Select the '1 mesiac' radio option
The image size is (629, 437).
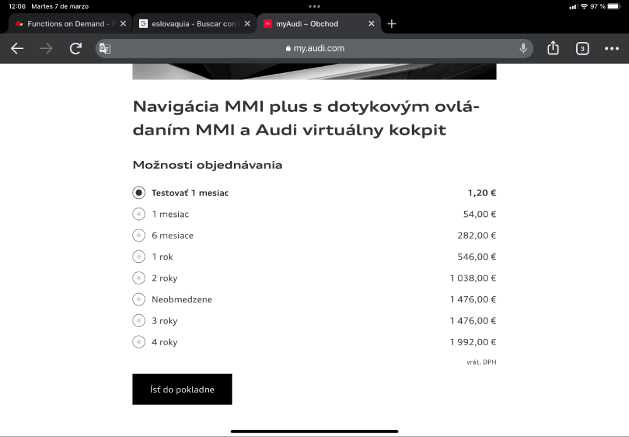(x=139, y=214)
